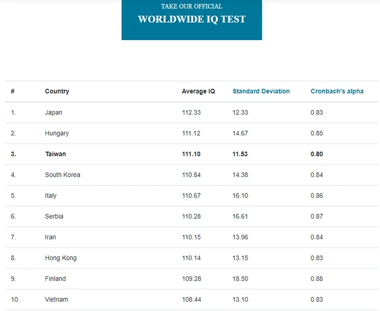Click the Iran country entry

tap(51, 237)
